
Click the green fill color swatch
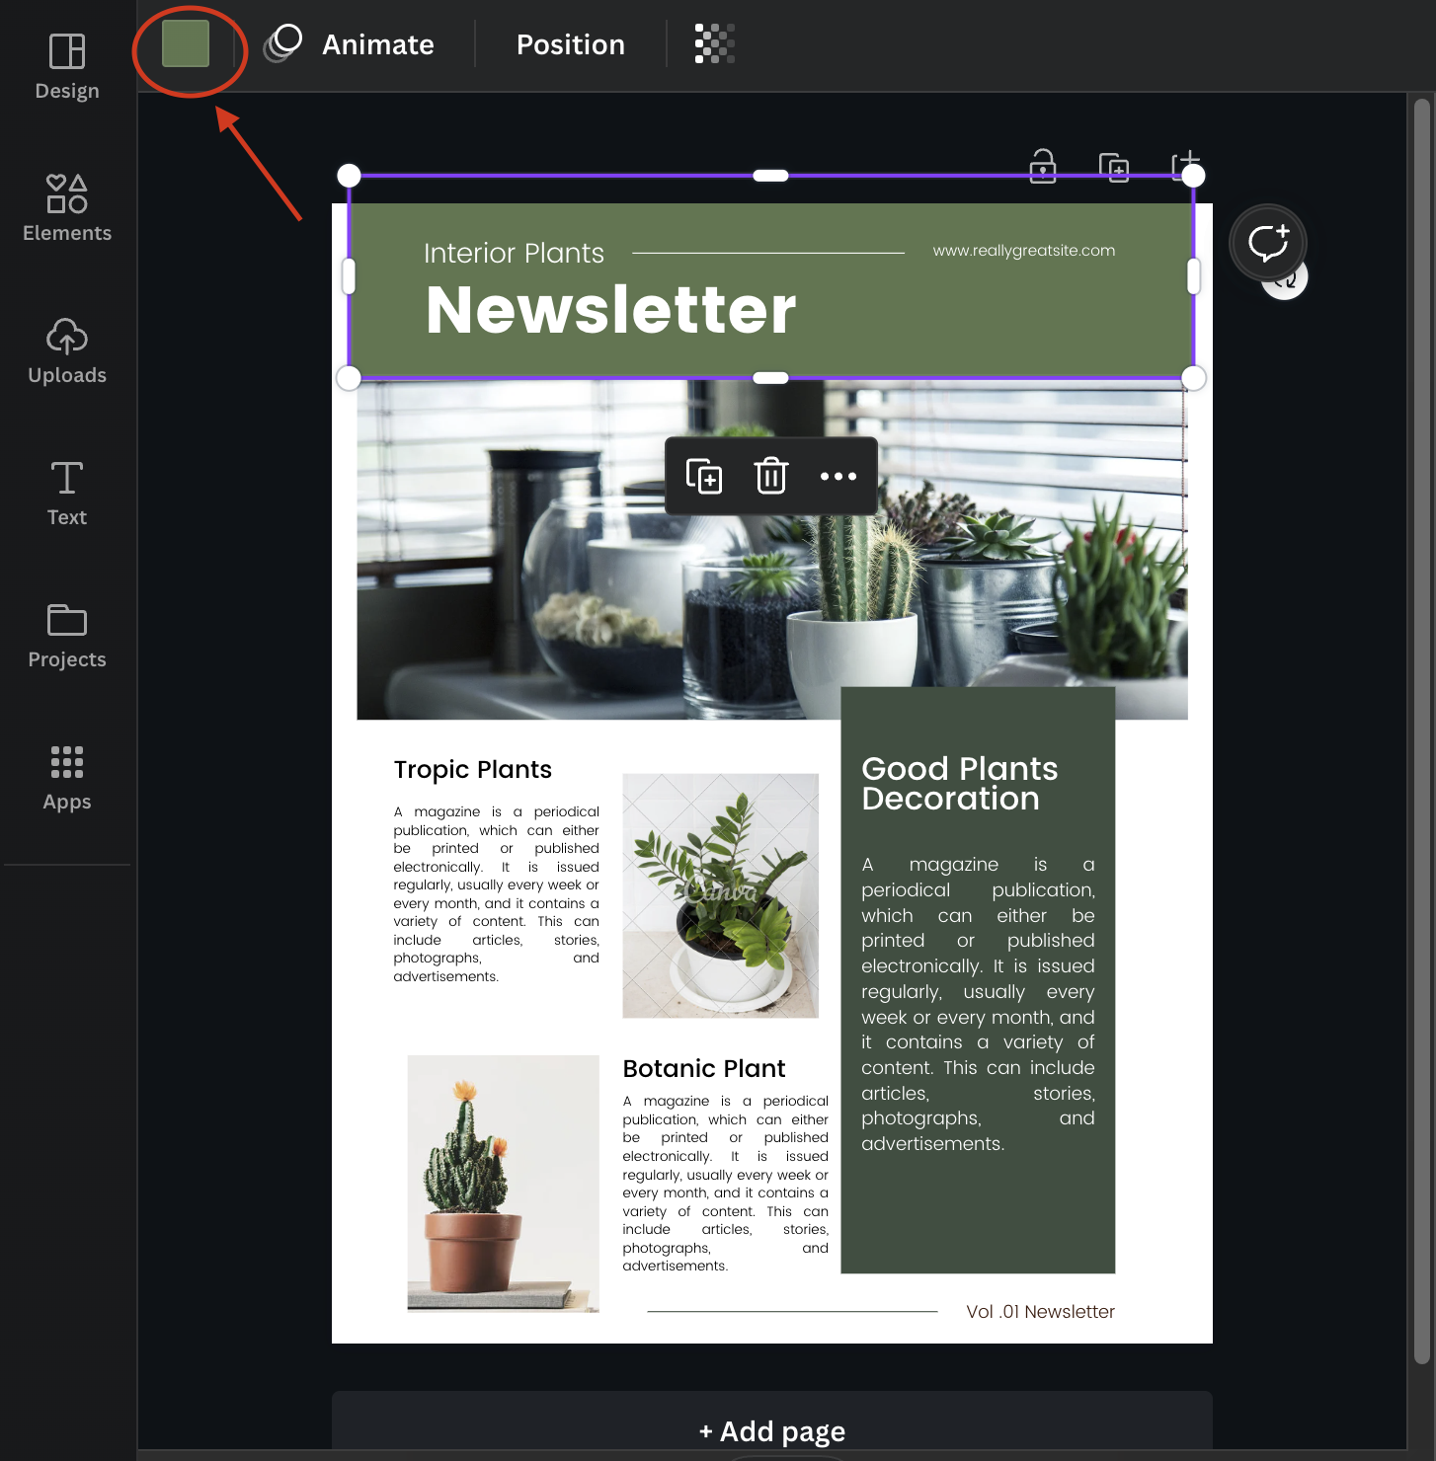[186, 44]
